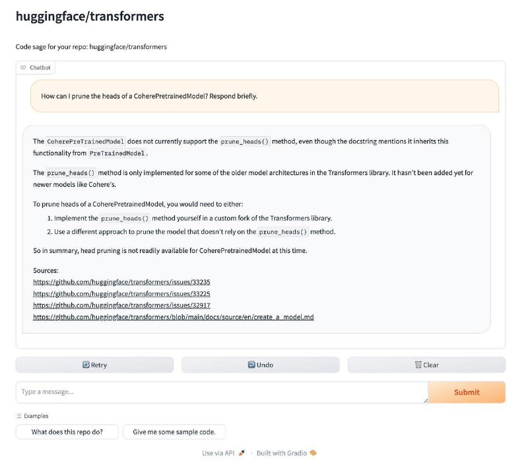Choose the 'What does this repo do?' example
Image resolution: width=528 pixels, height=463 pixels.
[68, 432]
